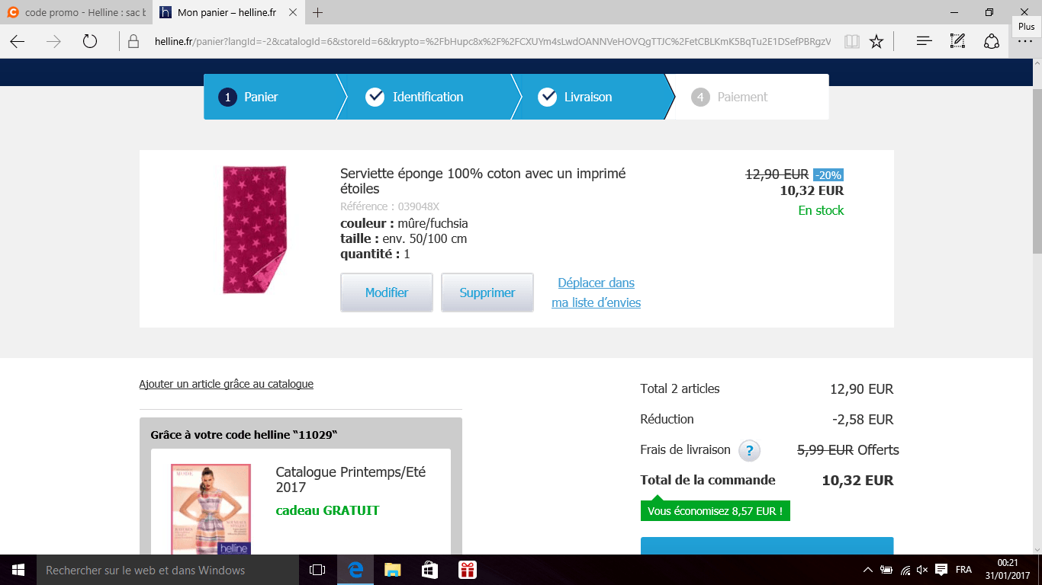Open the Edge Hub icon
The width and height of the screenshot is (1042, 585).
click(x=924, y=41)
